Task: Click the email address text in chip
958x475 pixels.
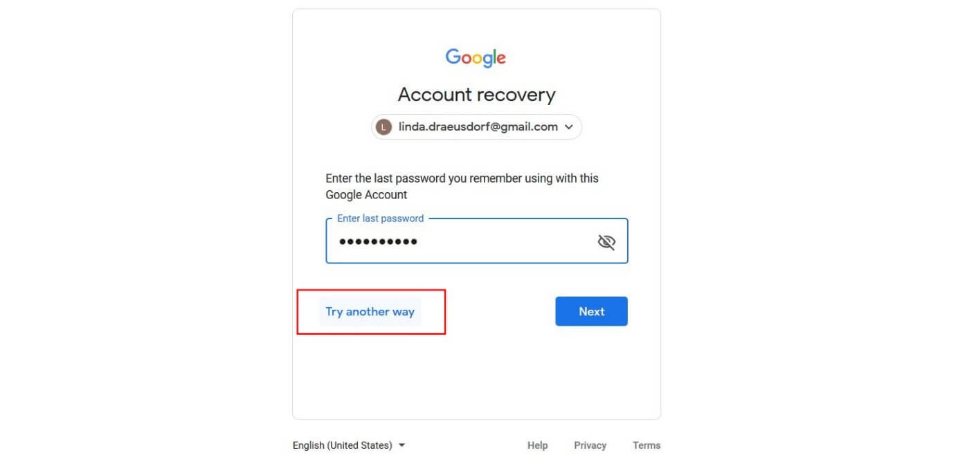Action: (x=478, y=127)
